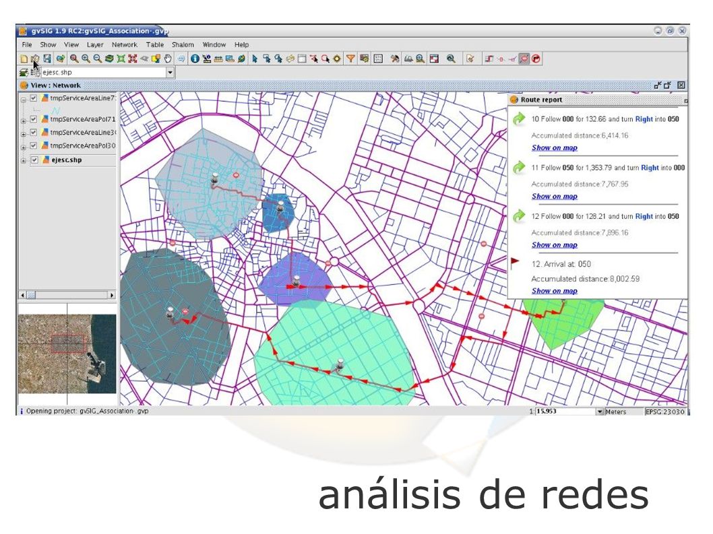This screenshot has height=534, width=713.
Task: Click the red Zoom to selection icon
Action: [x=132, y=59]
